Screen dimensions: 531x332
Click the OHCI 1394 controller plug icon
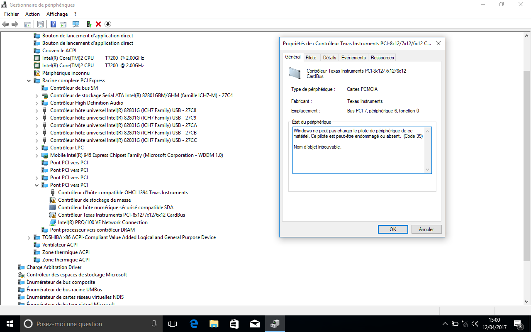coord(53,193)
